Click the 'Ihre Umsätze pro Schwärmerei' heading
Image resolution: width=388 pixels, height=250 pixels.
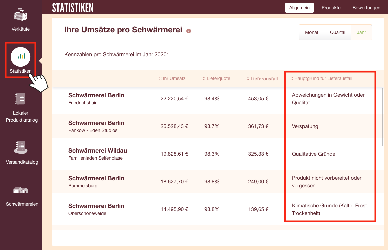pyautogui.click(x=123, y=30)
